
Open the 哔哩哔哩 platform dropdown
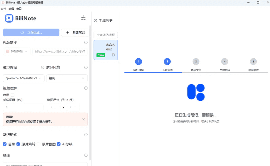(x=17, y=52)
